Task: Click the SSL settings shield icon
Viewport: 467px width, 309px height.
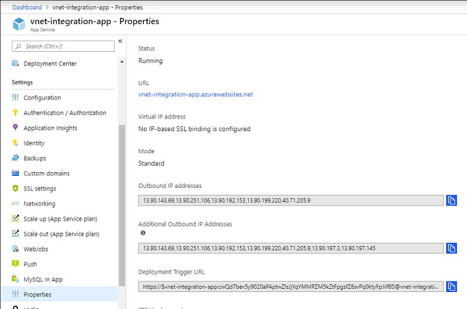Action: (x=15, y=189)
